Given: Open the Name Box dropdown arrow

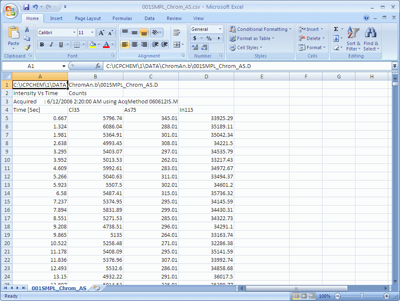Looking at the screenshot, I should click(x=64, y=66).
